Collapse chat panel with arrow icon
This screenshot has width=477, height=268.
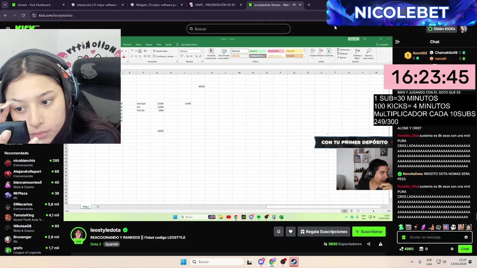pos(397,42)
